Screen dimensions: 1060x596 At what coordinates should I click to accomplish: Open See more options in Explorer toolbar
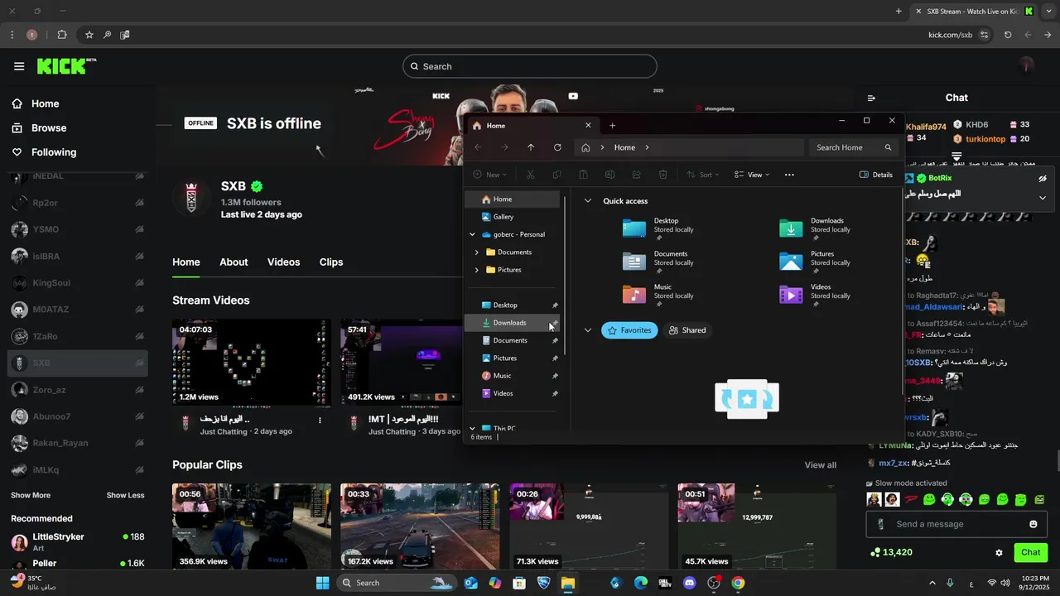click(x=789, y=175)
